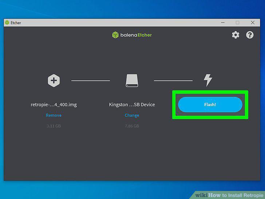Click the plus select-image hexagon icon
Image resolution: width=265 pixels, height=199 pixels.
coord(54,81)
